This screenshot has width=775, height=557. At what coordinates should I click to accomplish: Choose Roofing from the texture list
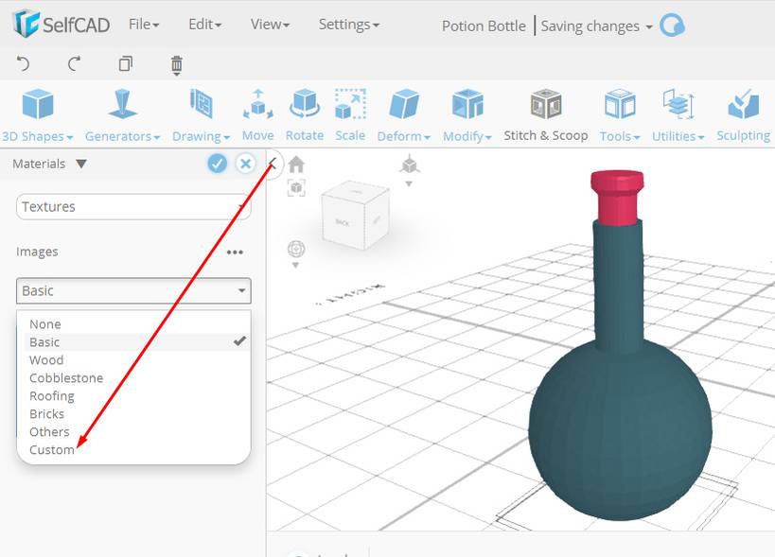tap(137, 396)
